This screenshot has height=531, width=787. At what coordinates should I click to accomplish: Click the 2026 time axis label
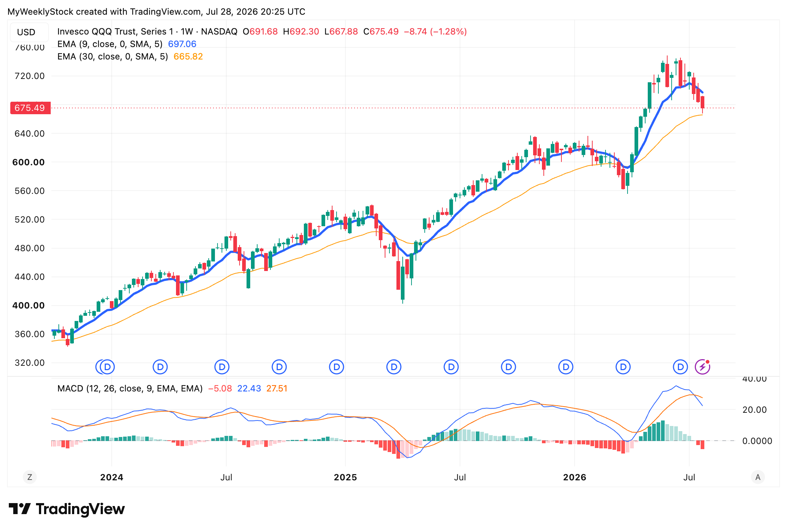(575, 477)
